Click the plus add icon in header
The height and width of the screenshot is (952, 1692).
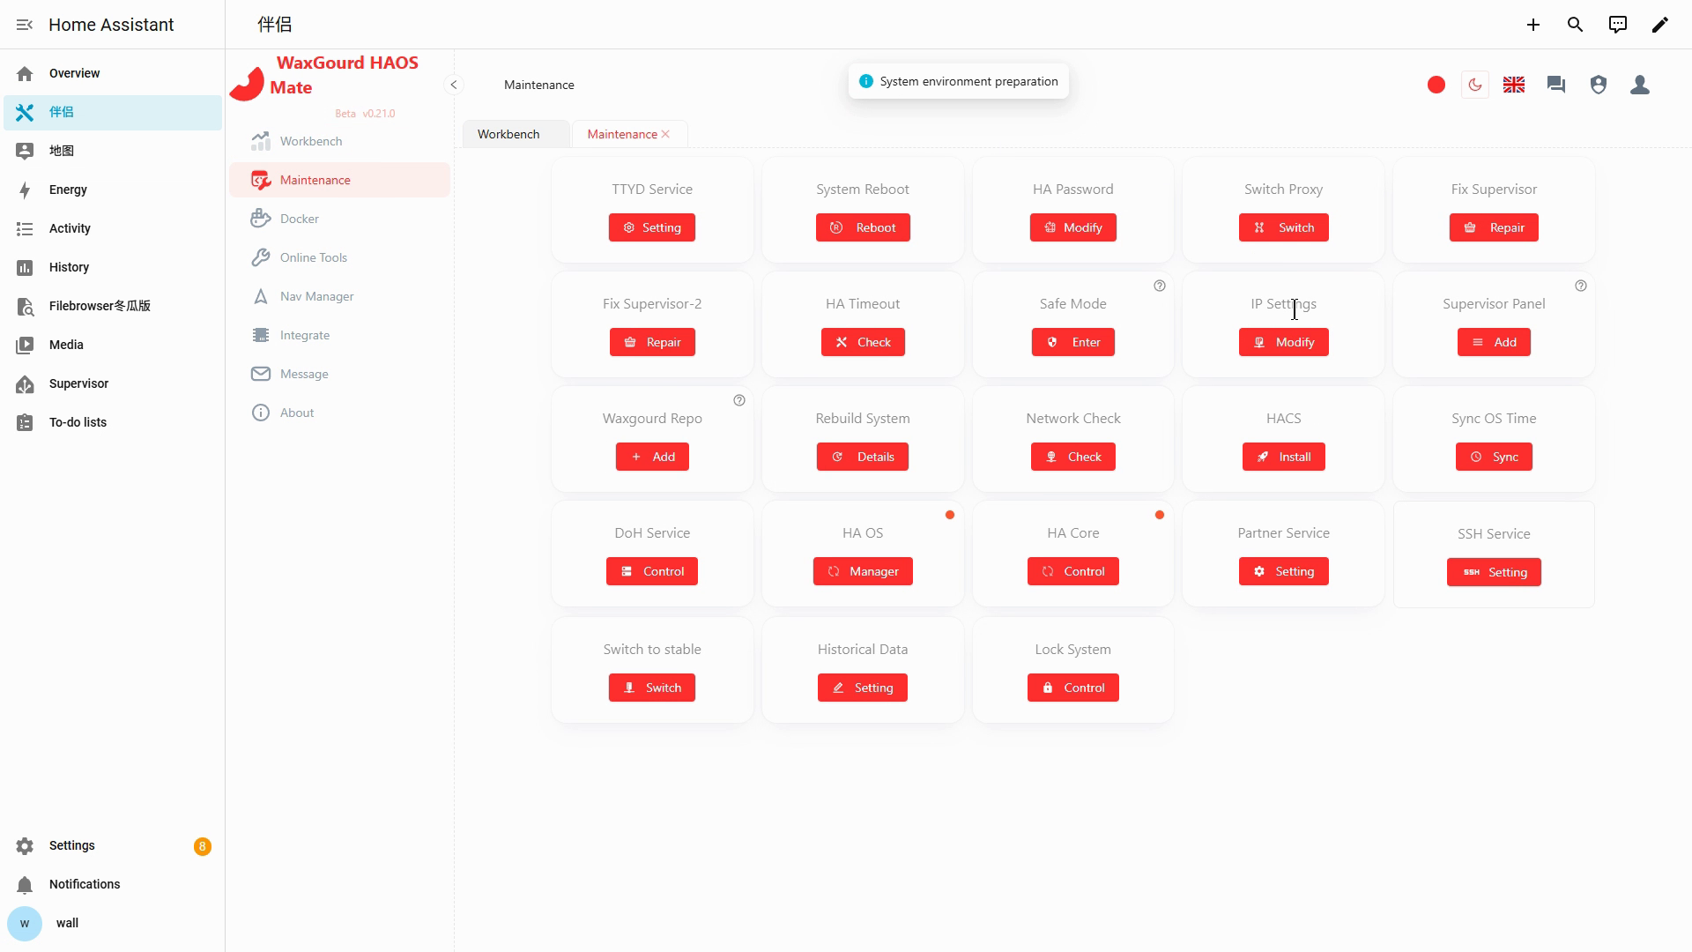[1533, 25]
